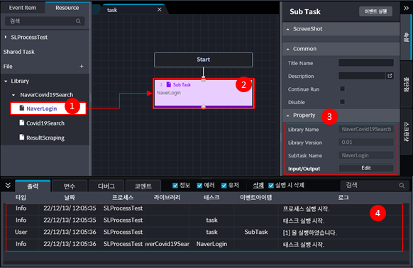
Task: Click the Title Name input field
Action: click(366, 62)
